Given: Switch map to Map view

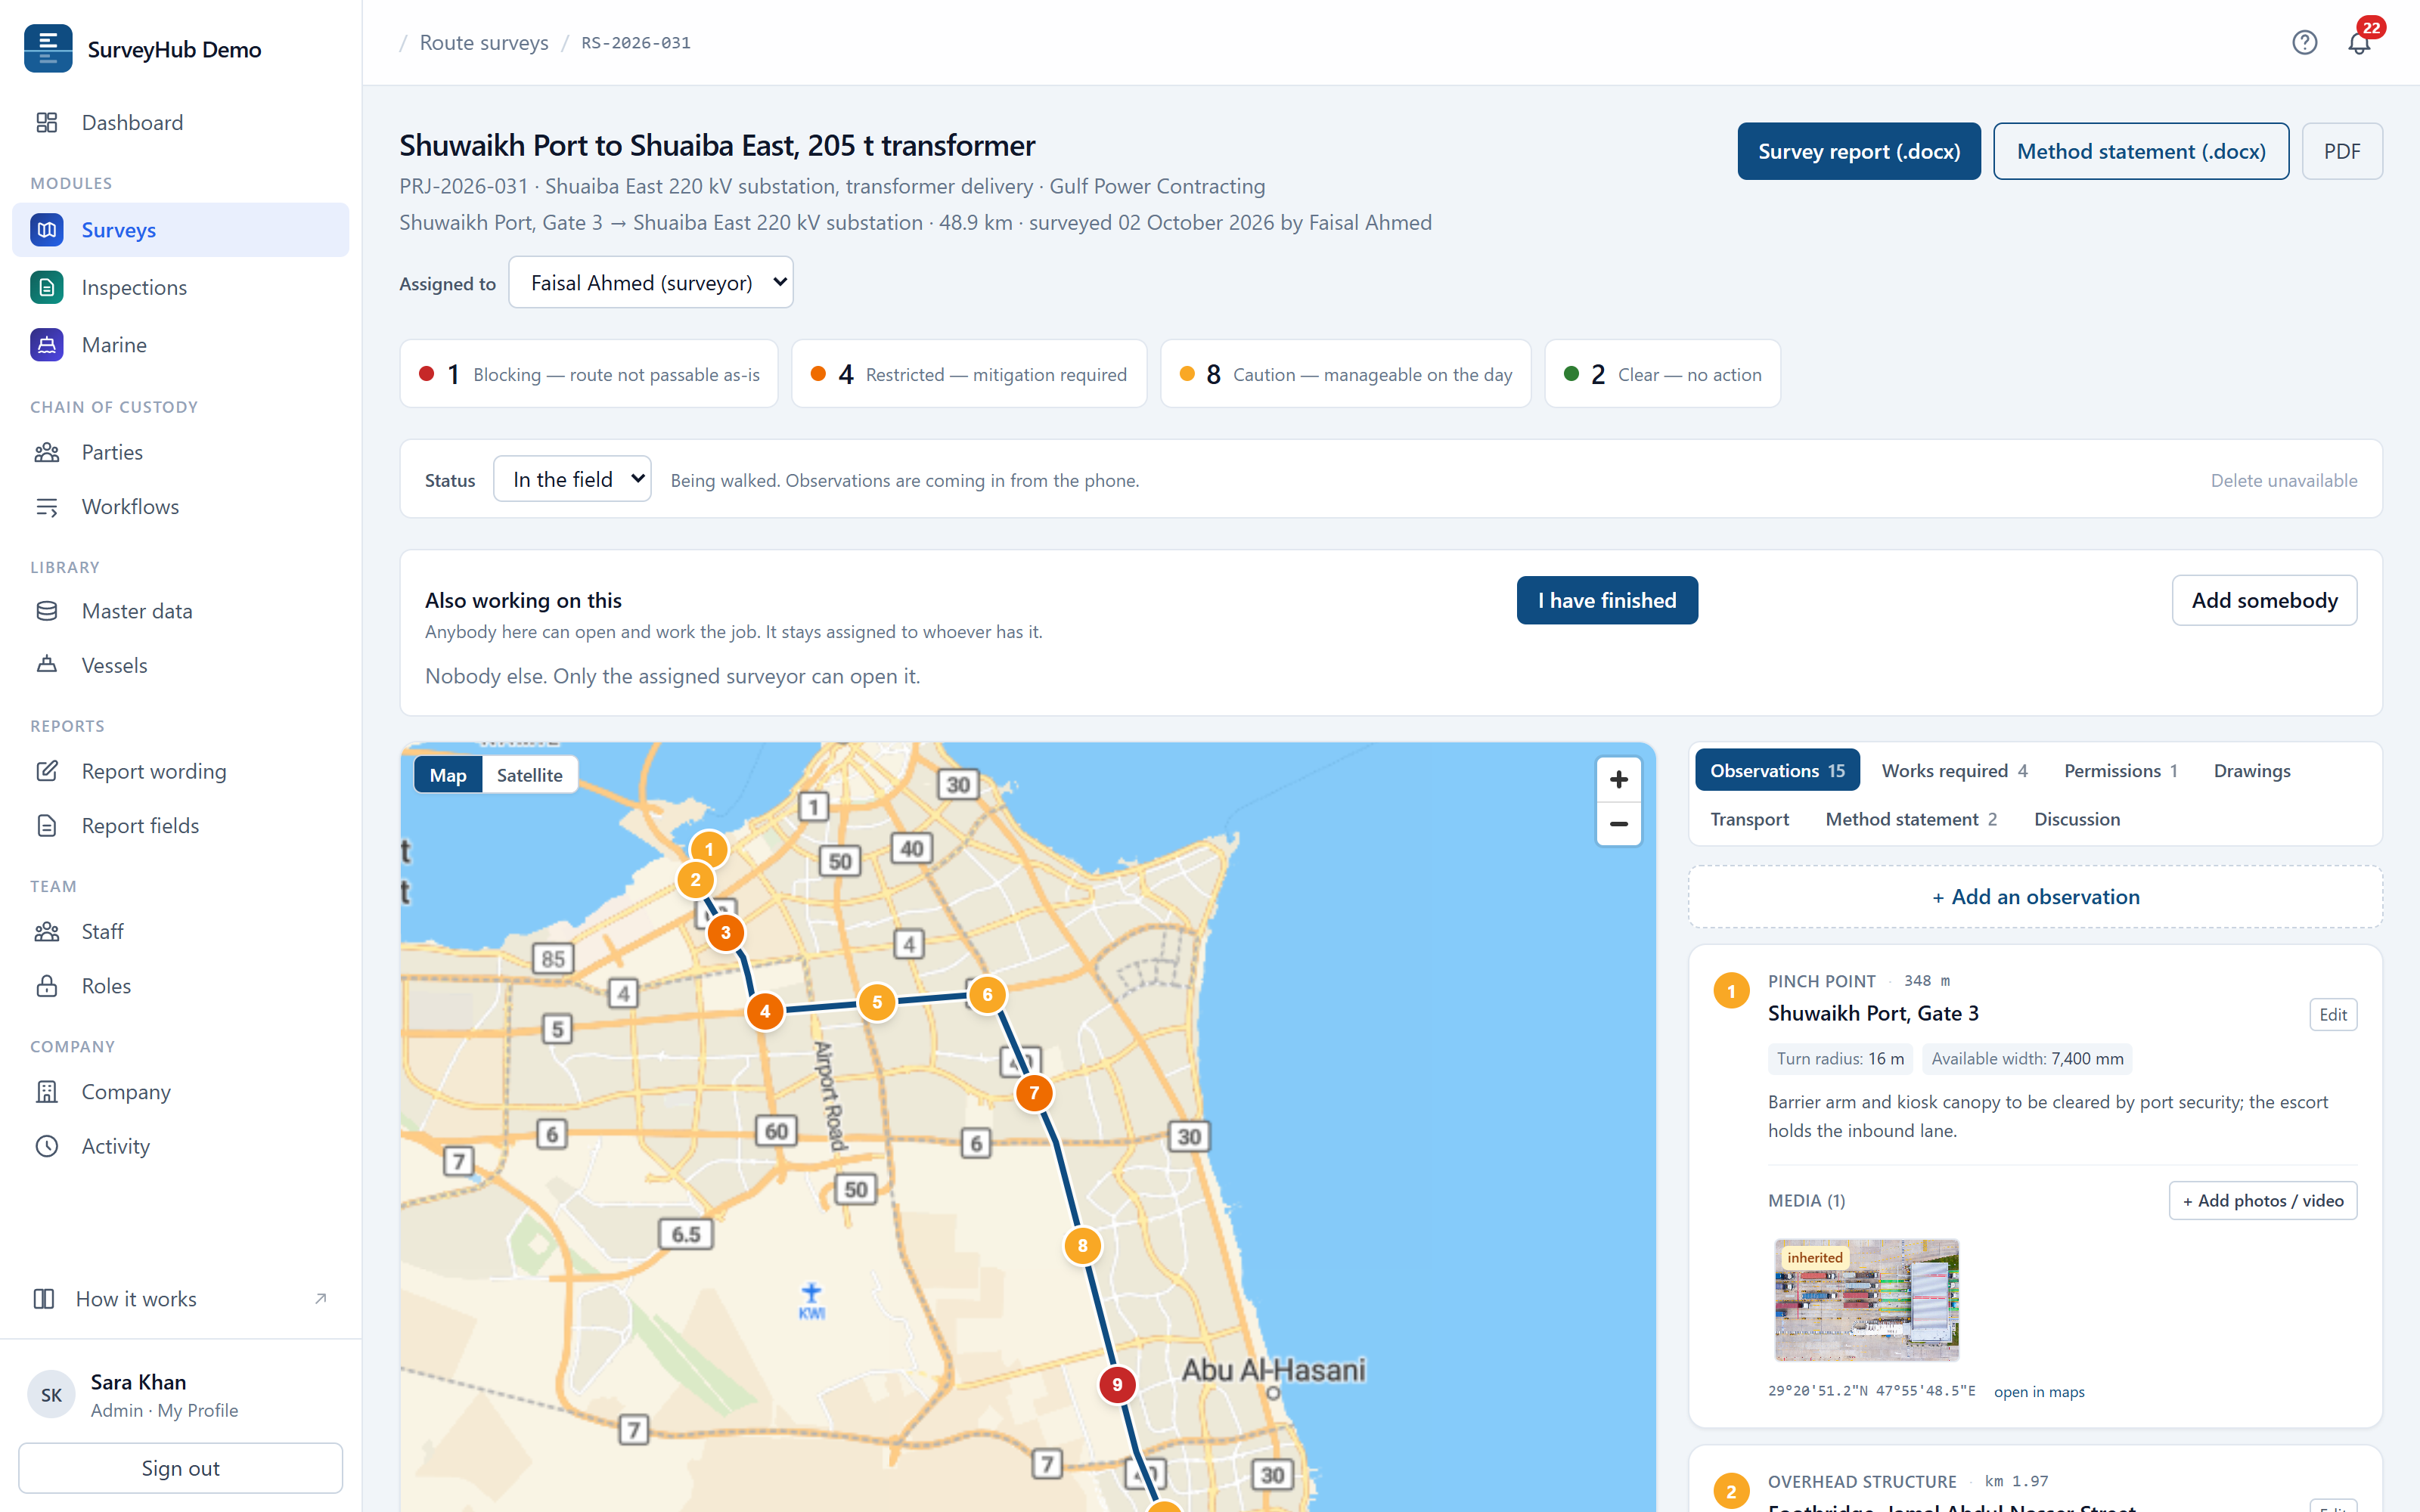Looking at the screenshot, I should pyautogui.click(x=448, y=775).
